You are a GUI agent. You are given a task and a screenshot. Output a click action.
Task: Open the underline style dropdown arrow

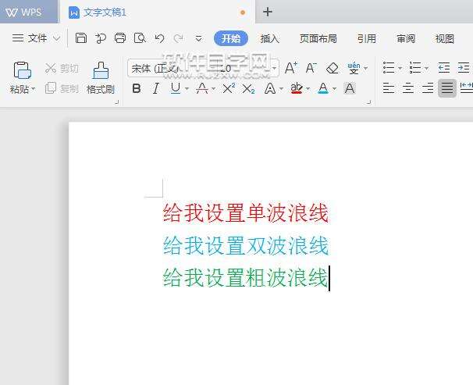[x=187, y=89]
